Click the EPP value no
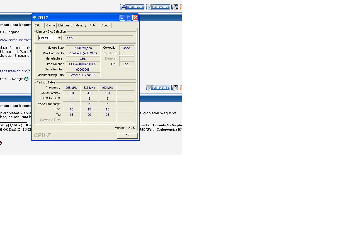This screenshot has width=338, height=249. click(x=127, y=64)
